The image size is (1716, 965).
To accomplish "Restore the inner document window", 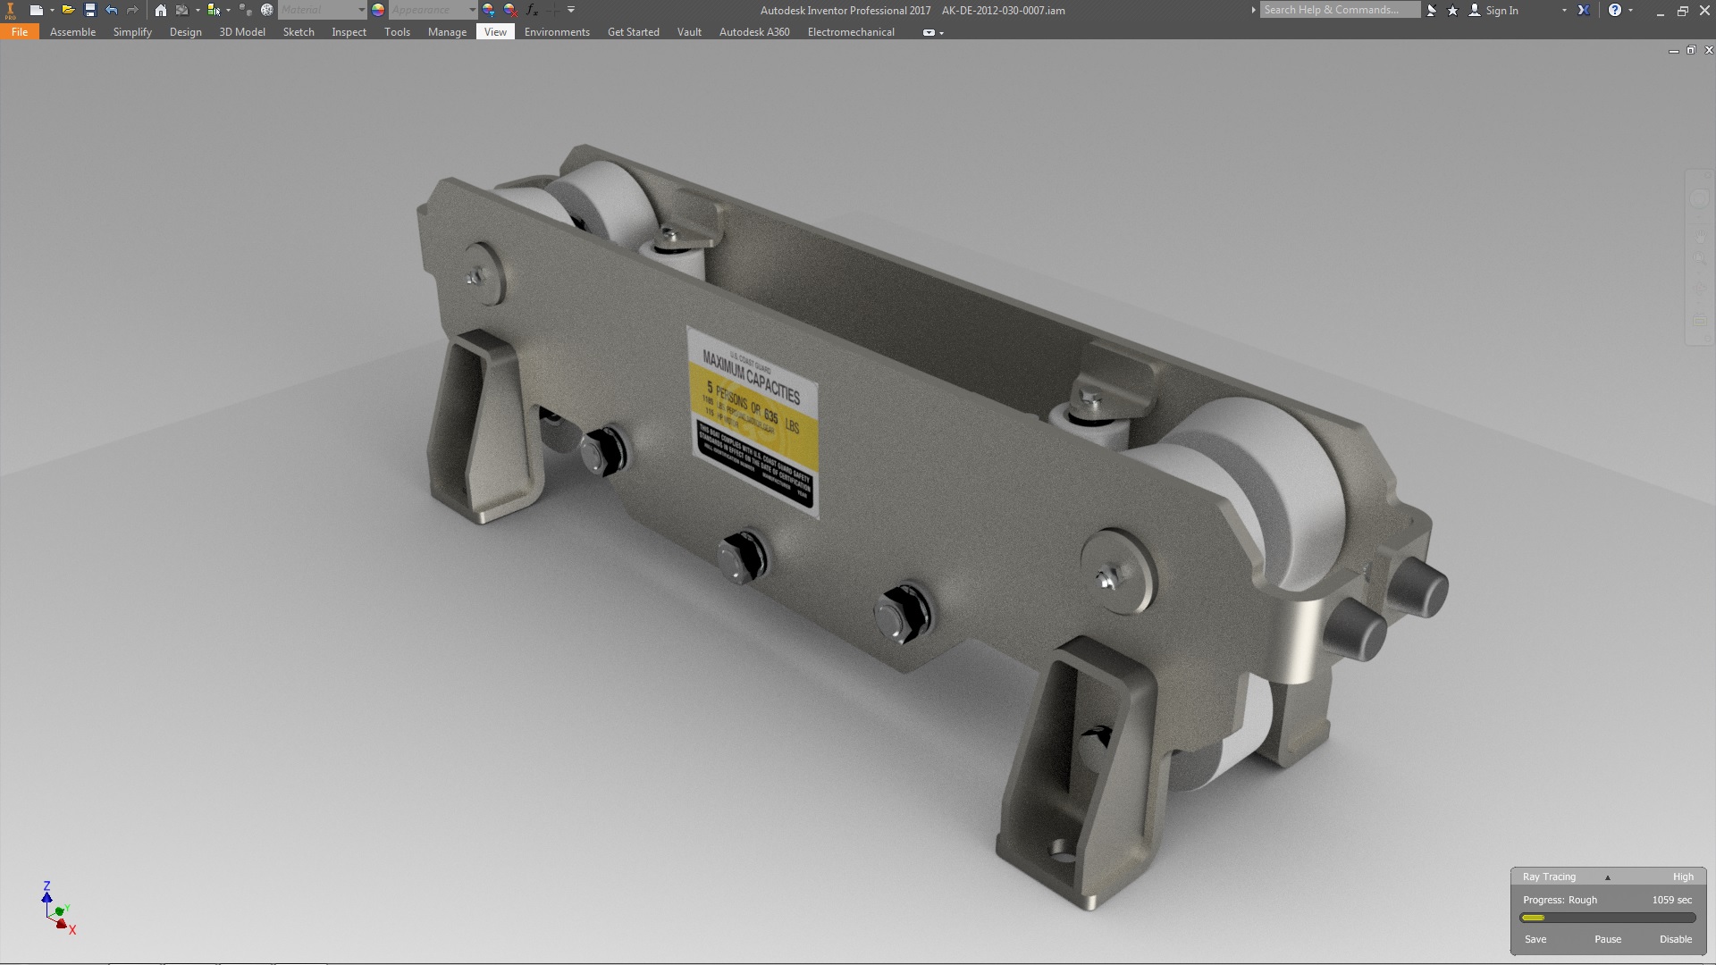I will pyautogui.click(x=1691, y=50).
